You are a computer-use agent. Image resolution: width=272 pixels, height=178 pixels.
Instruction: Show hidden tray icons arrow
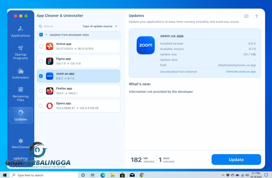pyautogui.click(x=223, y=175)
